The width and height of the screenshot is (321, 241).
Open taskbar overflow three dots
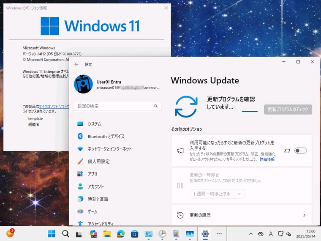coord(219,234)
